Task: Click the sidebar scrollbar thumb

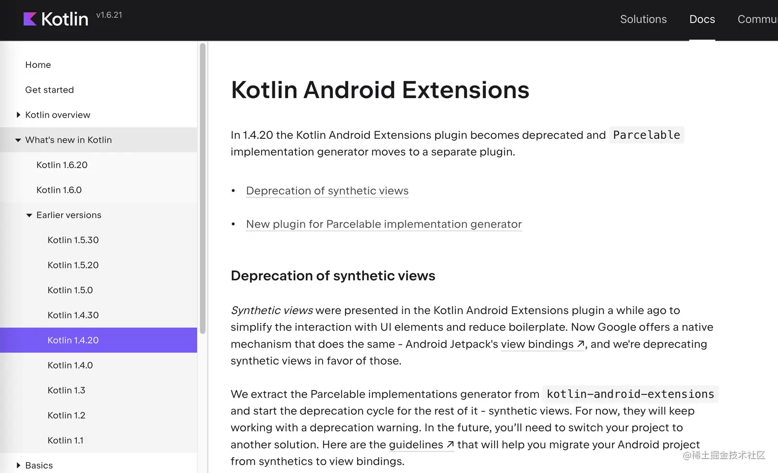Action: 203,189
